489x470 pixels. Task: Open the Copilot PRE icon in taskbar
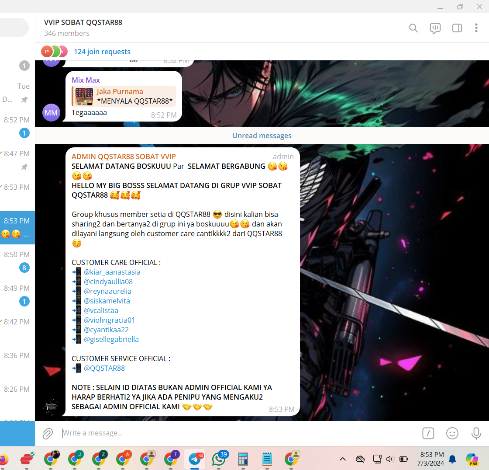472,460
